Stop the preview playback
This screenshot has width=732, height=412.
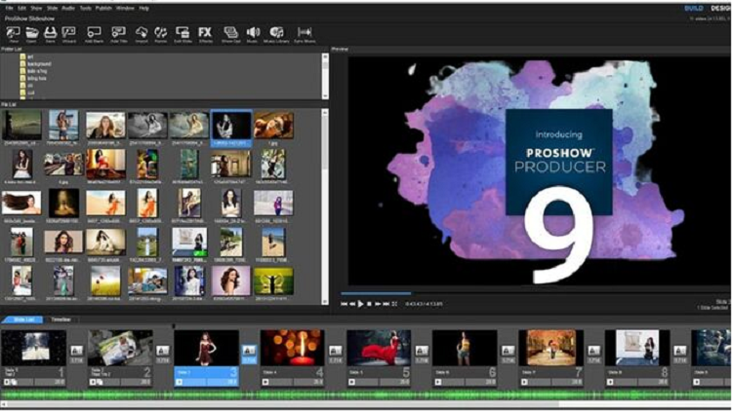point(369,304)
